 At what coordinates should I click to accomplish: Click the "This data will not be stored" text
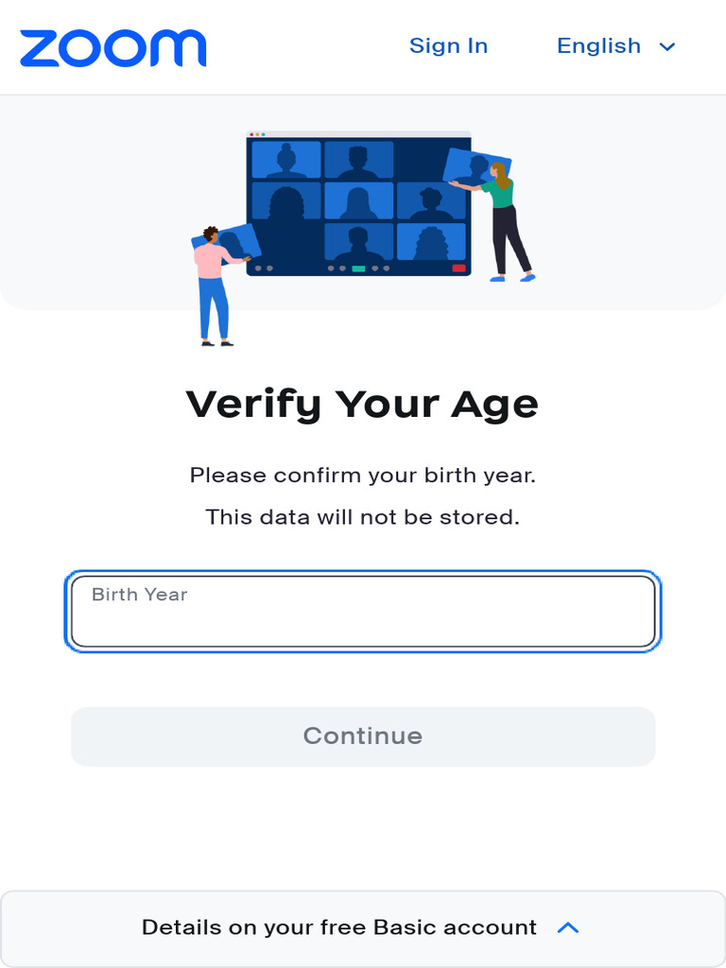tap(362, 518)
